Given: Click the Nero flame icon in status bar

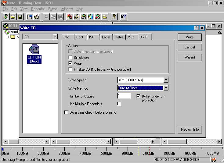Looking at the screenshot, I should [214, 160].
